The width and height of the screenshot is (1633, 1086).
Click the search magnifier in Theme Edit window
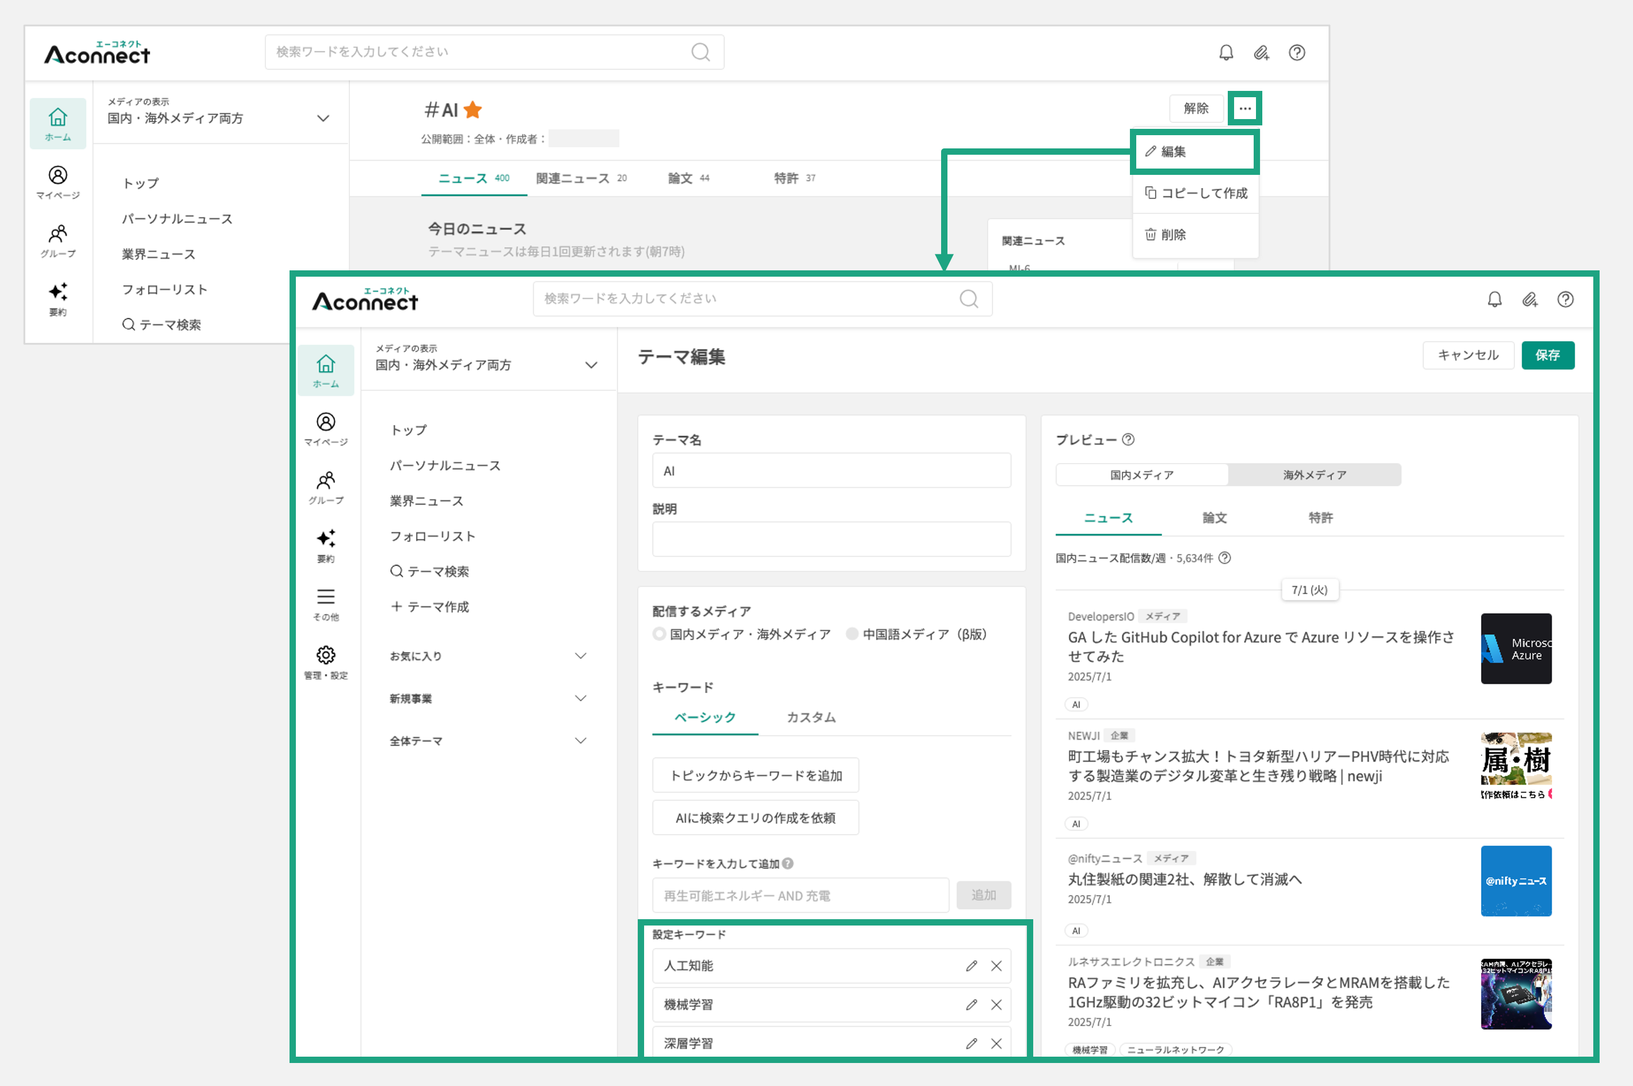[x=968, y=299]
